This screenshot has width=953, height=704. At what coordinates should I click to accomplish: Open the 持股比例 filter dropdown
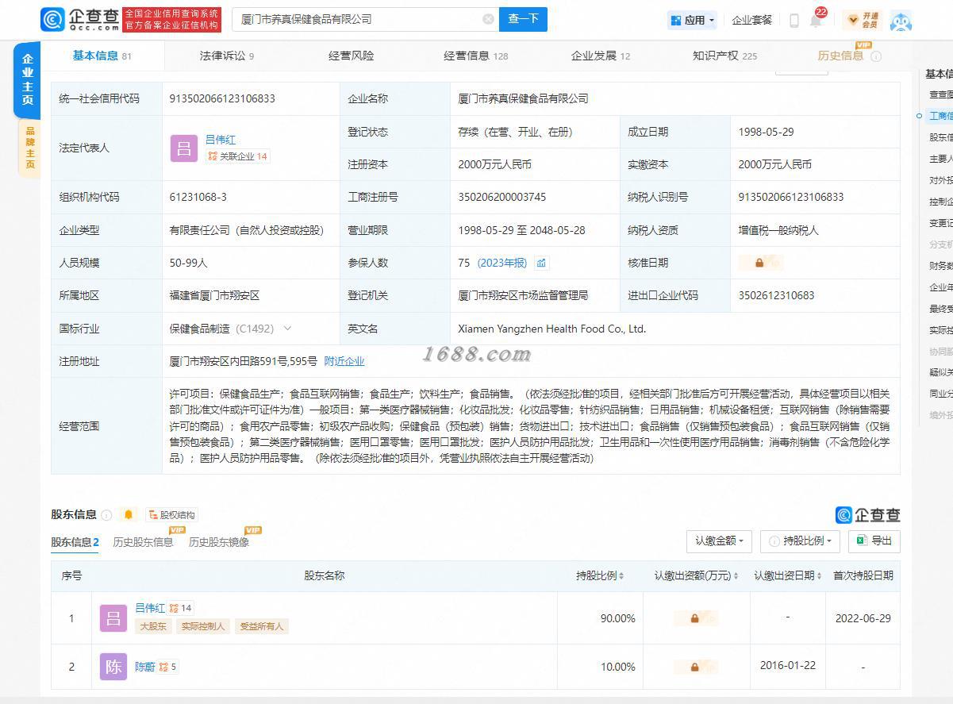tap(801, 541)
